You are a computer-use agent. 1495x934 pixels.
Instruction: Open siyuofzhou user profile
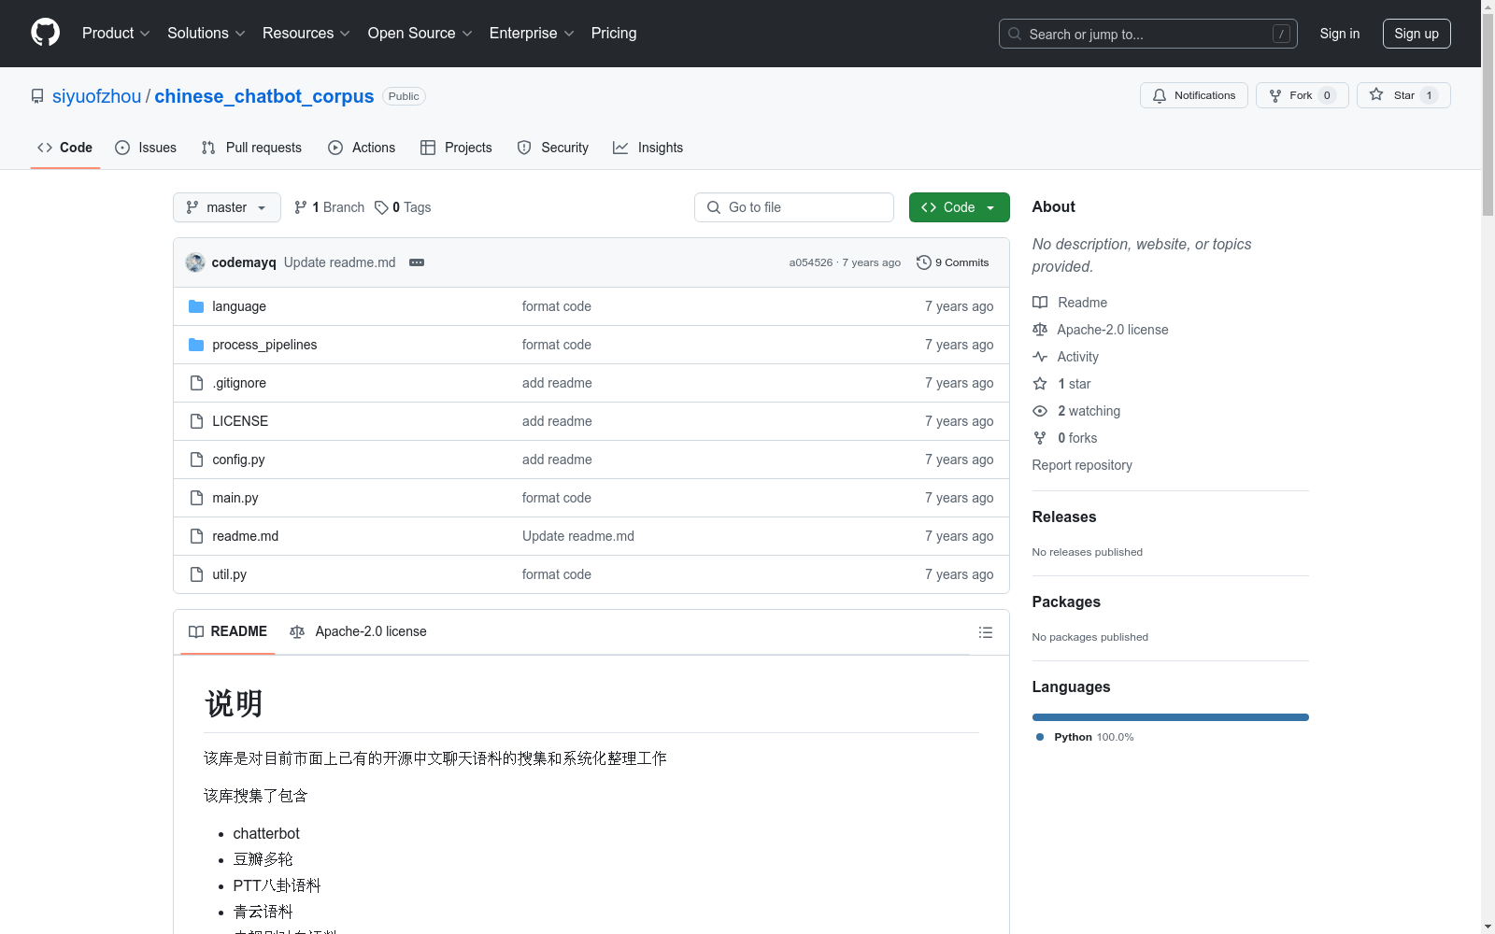pyautogui.click(x=96, y=96)
